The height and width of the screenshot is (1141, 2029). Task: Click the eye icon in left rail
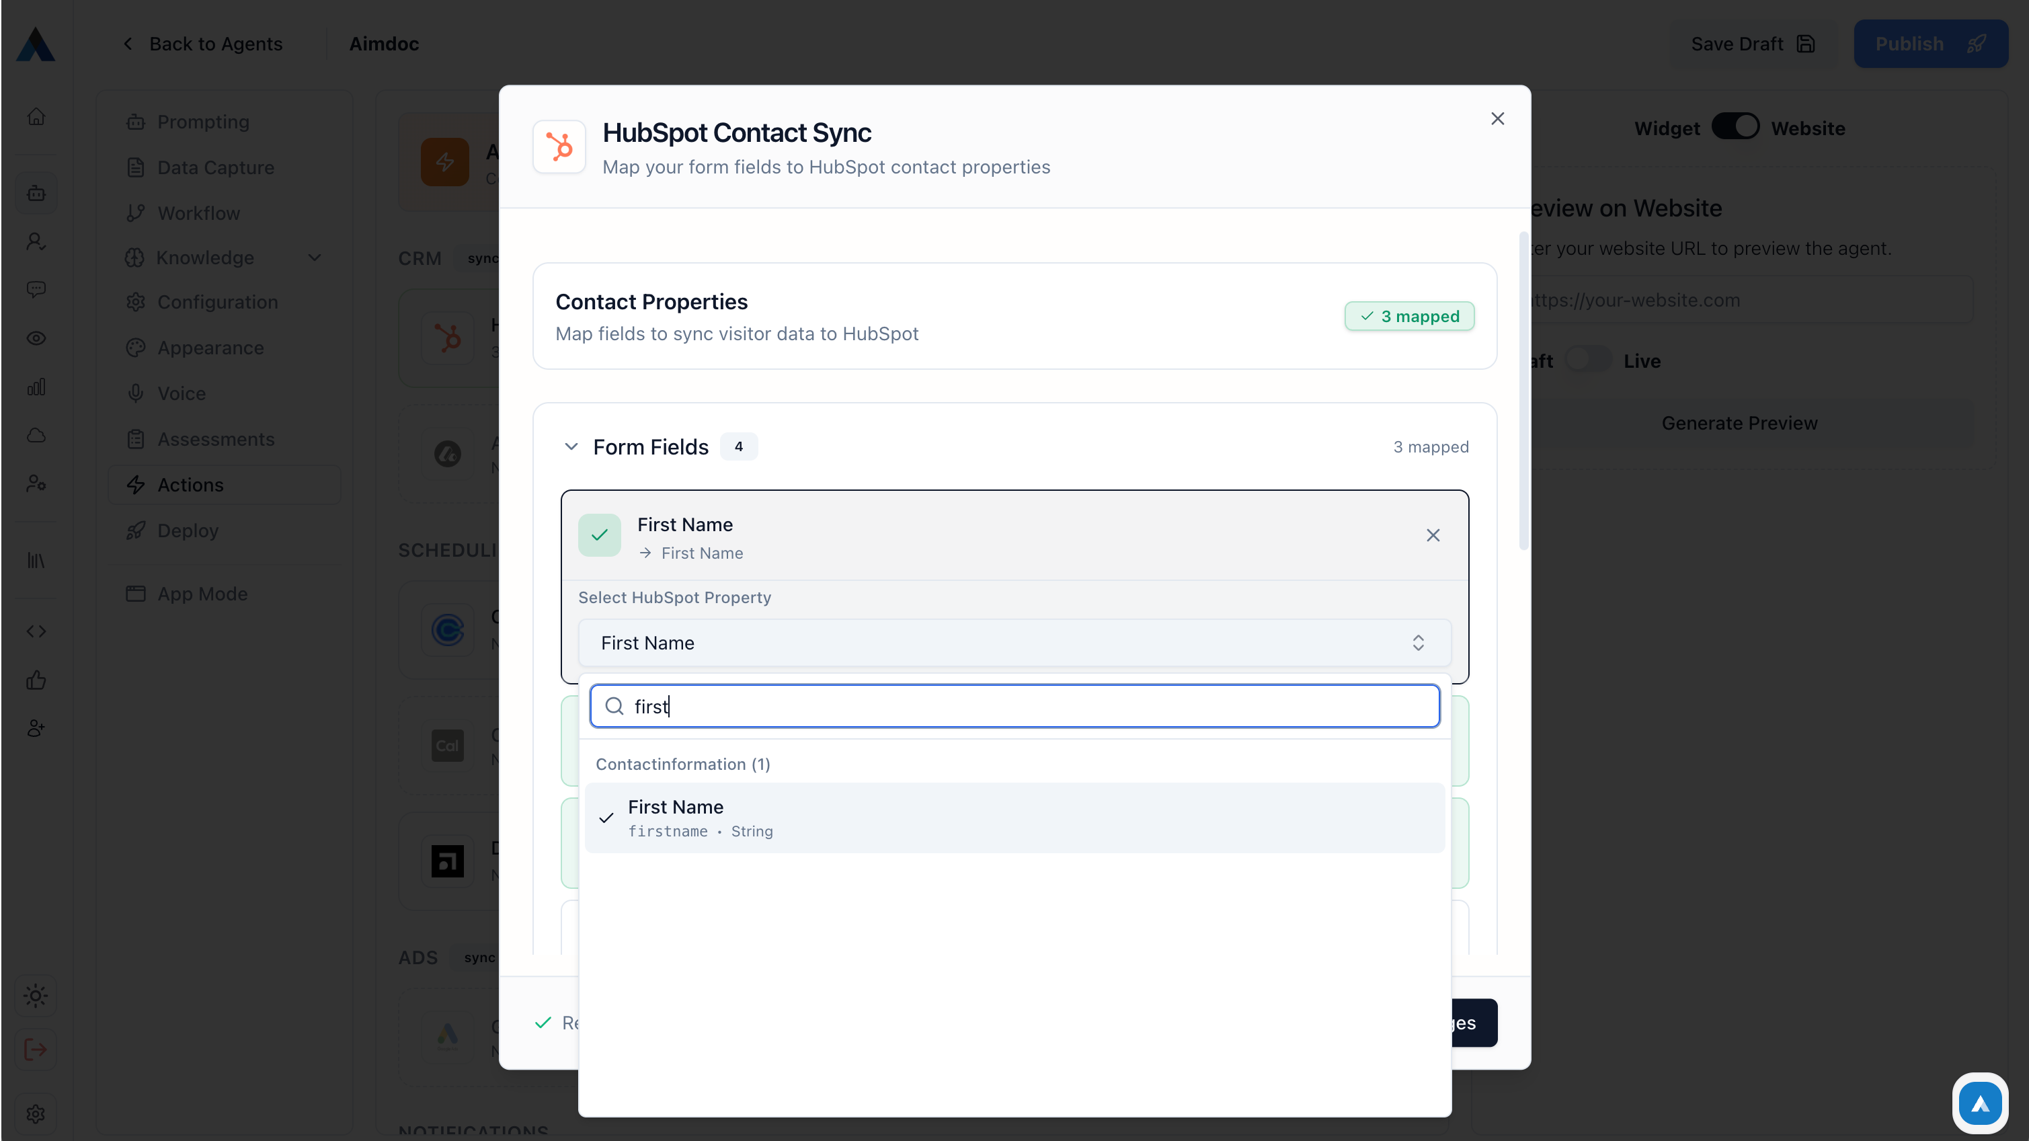(x=36, y=338)
